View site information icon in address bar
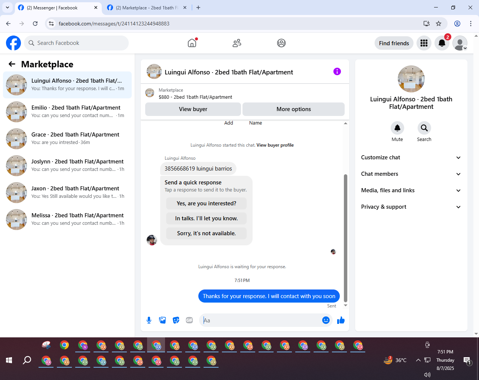This screenshot has height=380, width=479. pos(52,24)
